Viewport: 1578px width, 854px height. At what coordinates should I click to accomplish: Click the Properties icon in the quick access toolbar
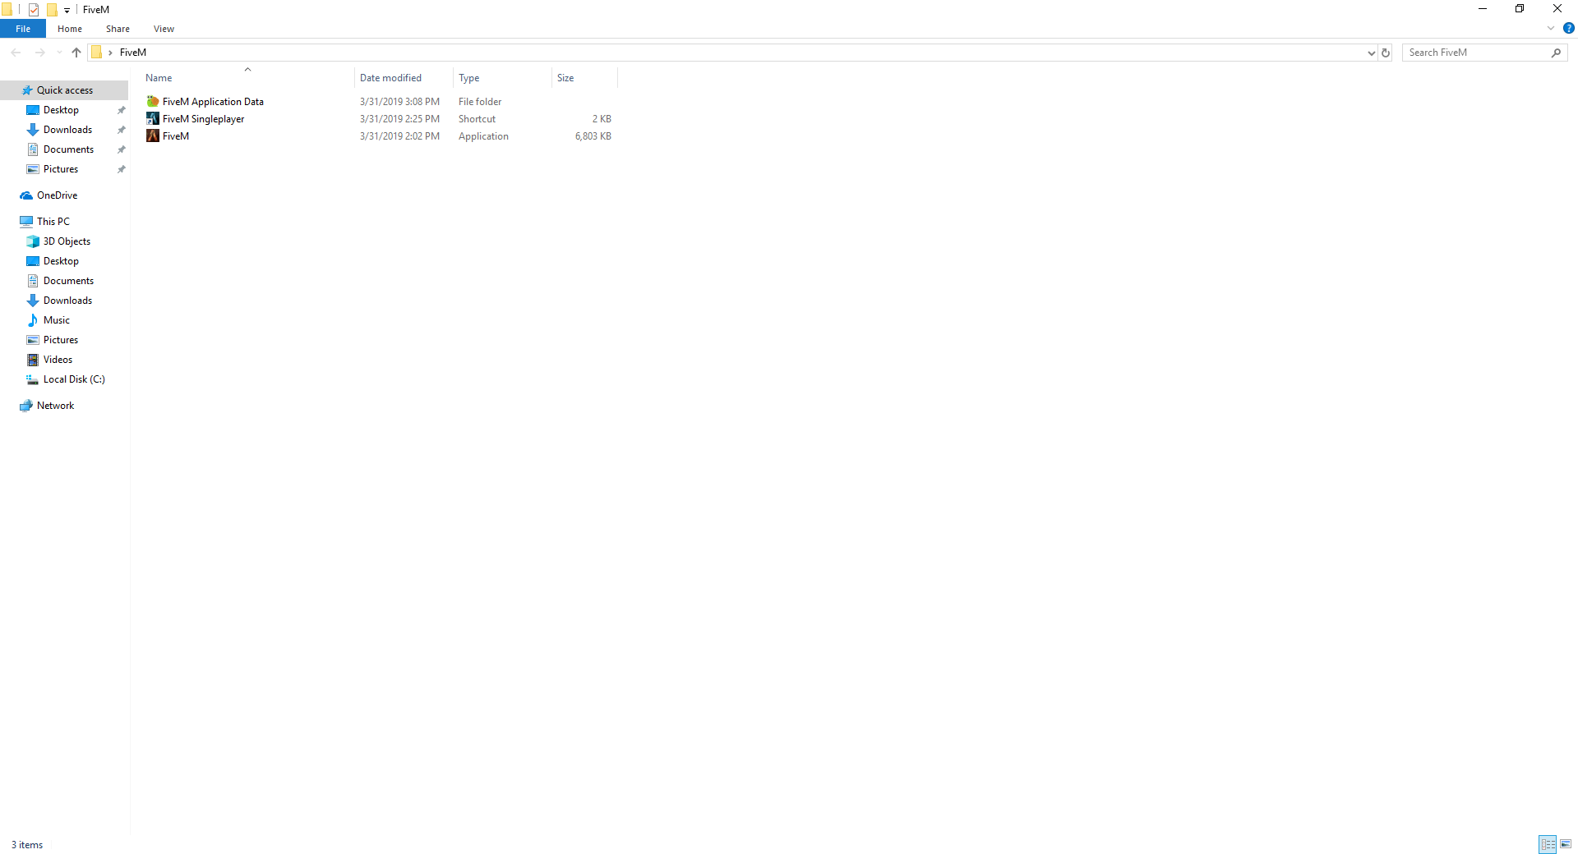point(34,10)
